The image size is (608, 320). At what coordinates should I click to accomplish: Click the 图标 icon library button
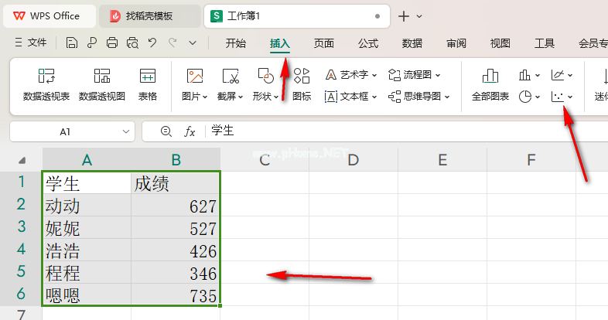(x=302, y=77)
